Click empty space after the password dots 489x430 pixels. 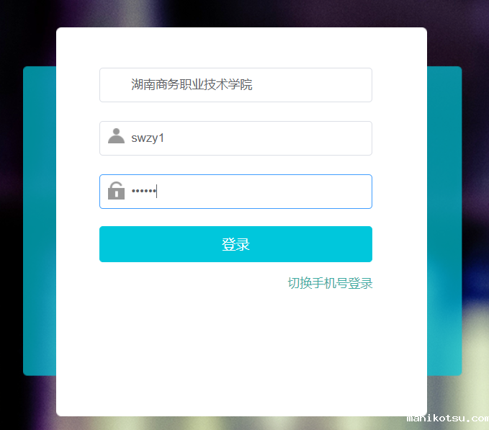pos(265,192)
